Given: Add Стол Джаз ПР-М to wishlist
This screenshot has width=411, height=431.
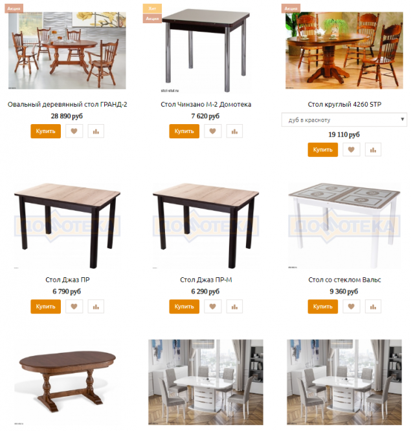Looking at the screenshot, I should 212,306.
